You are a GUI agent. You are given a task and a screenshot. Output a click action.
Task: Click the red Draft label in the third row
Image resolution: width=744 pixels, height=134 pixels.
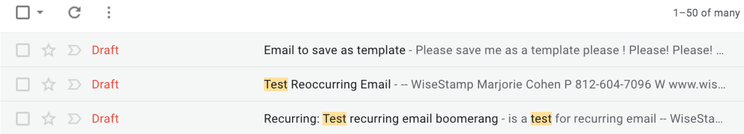[x=105, y=118]
